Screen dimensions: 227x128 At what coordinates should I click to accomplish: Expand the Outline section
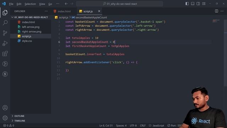tap(31, 116)
